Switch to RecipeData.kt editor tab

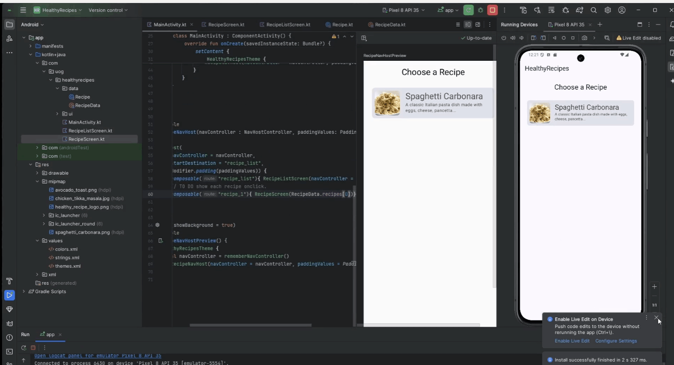(387, 25)
